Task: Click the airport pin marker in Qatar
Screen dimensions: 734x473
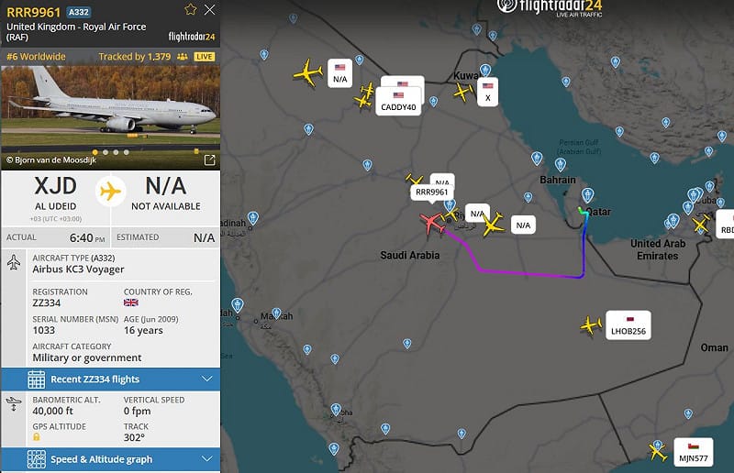Action: point(587,194)
